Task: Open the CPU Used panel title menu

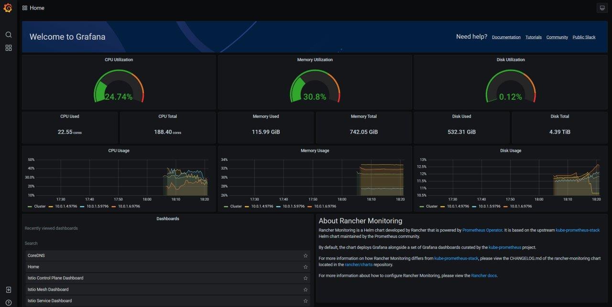Action: [70, 116]
